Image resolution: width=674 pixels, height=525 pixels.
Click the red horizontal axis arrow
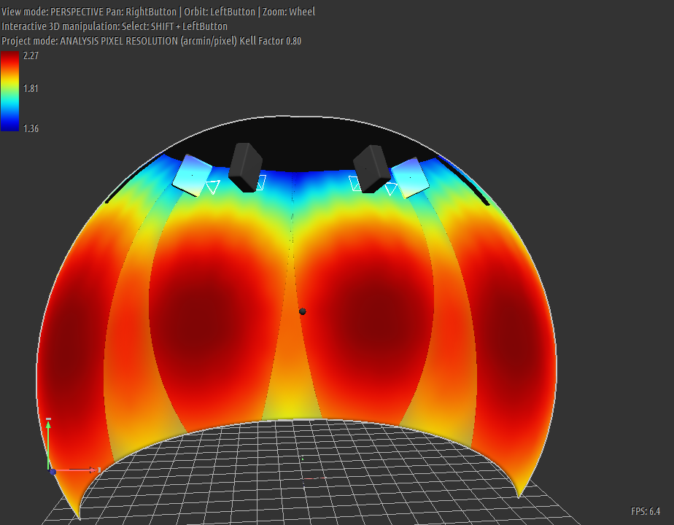click(77, 470)
